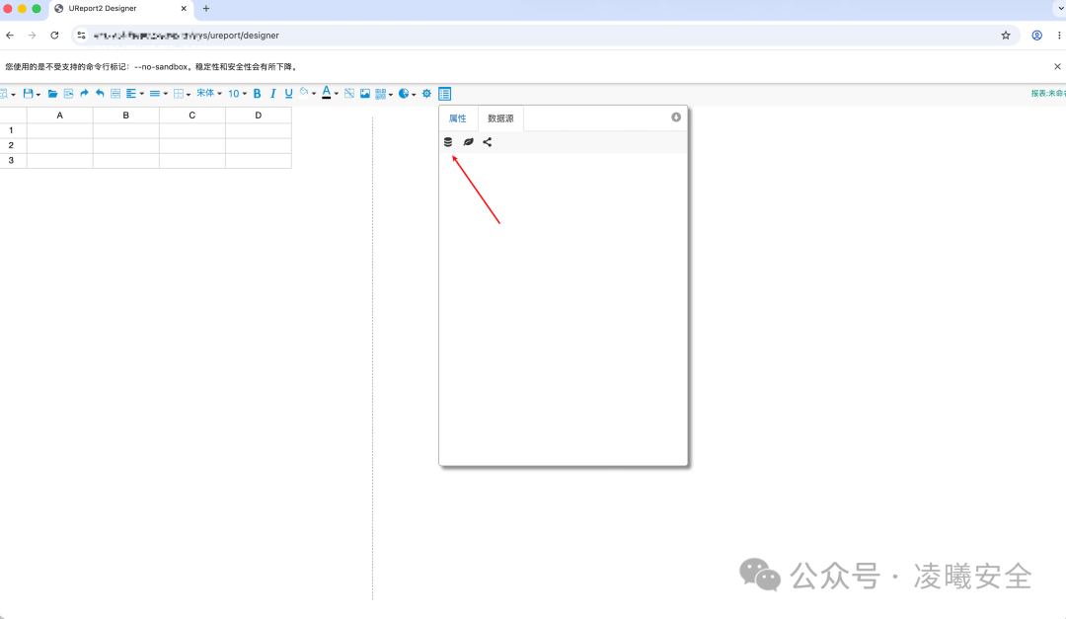
Task: Collapse panel with round arrow button
Action: pyautogui.click(x=676, y=117)
